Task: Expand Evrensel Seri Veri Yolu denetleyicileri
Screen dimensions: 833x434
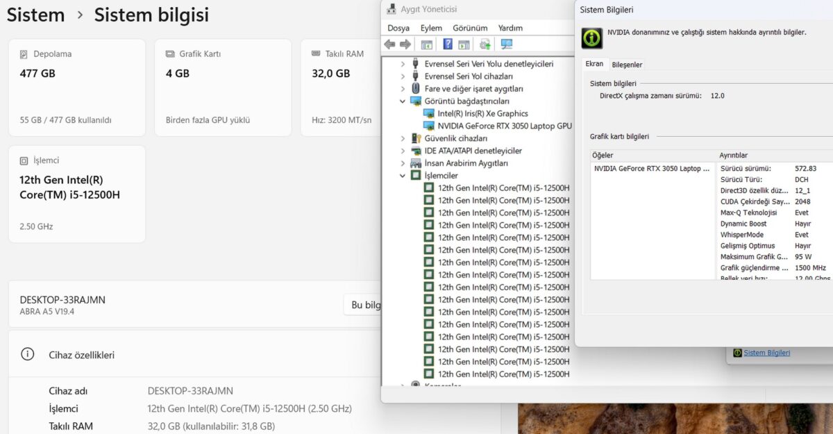Action: coord(403,64)
